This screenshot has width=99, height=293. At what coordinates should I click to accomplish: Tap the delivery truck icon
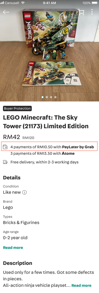coord(5,162)
